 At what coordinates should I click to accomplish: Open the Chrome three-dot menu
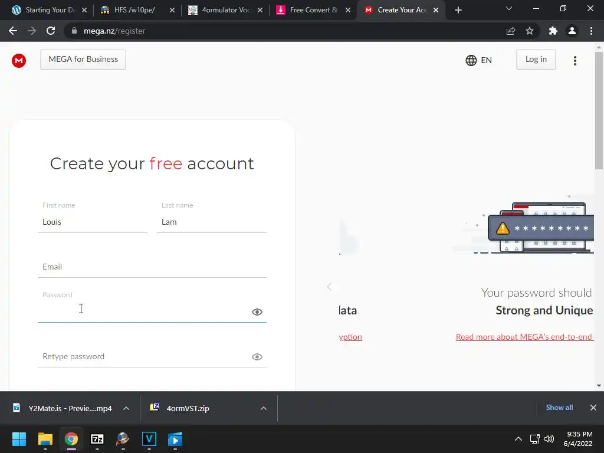pyautogui.click(x=591, y=31)
